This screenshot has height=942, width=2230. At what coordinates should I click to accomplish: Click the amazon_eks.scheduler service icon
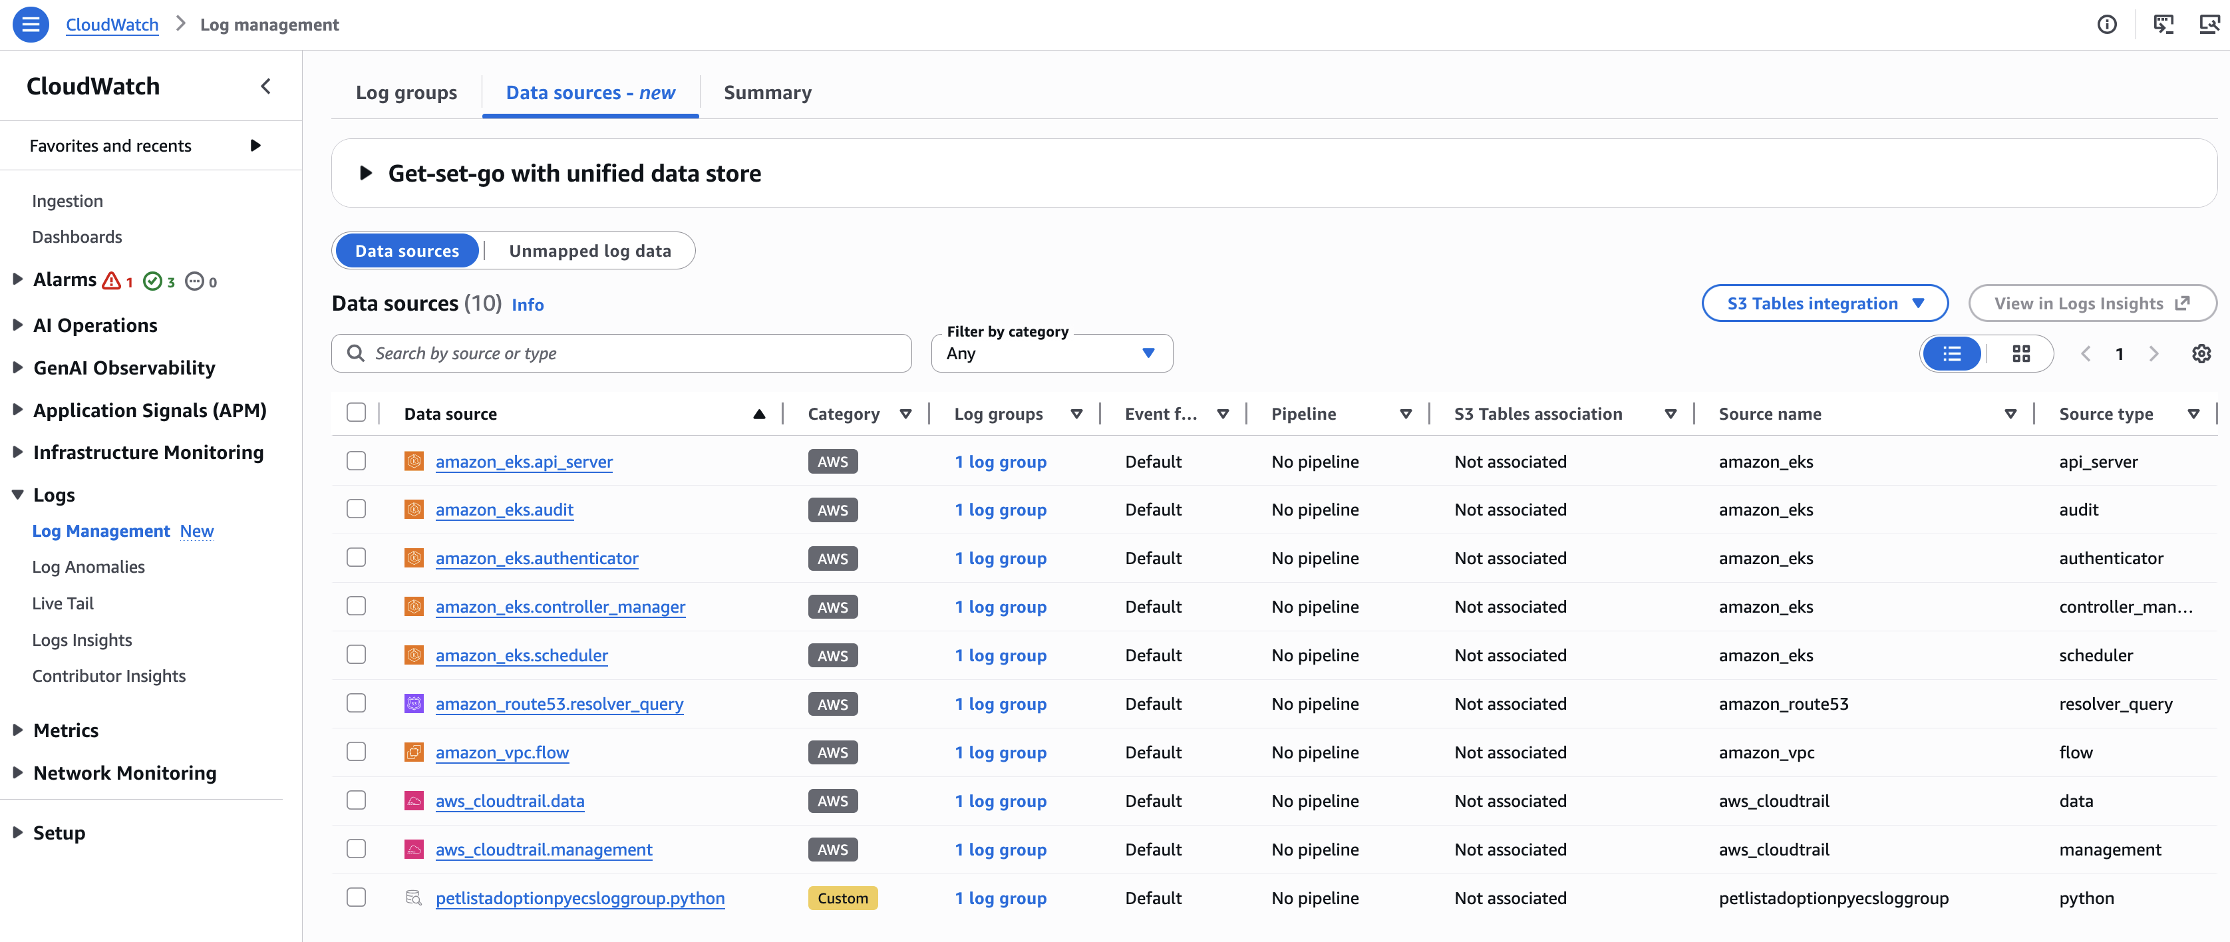pyautogui.click(x=414, y=655)
